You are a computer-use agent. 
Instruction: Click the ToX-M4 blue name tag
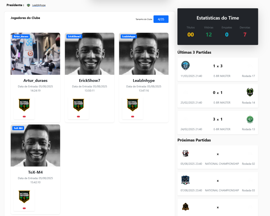pos(18,128)
